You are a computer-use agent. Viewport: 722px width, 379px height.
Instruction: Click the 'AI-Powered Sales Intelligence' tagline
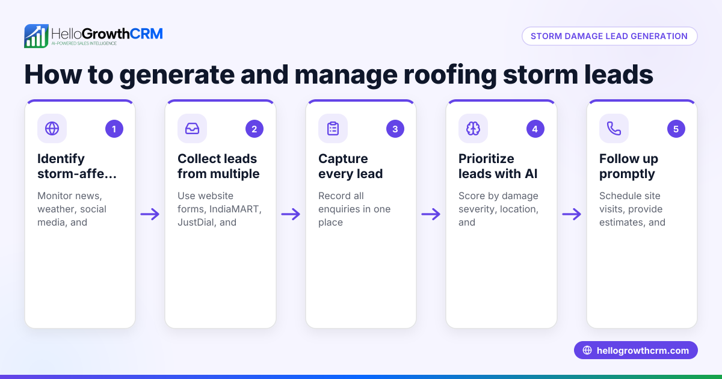pyautogui.click(x=84, y=44)
